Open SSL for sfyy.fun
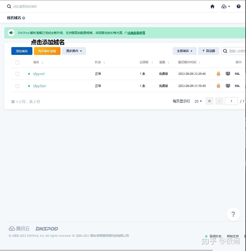Screen dimensions: 246x251 coord(237,86)
